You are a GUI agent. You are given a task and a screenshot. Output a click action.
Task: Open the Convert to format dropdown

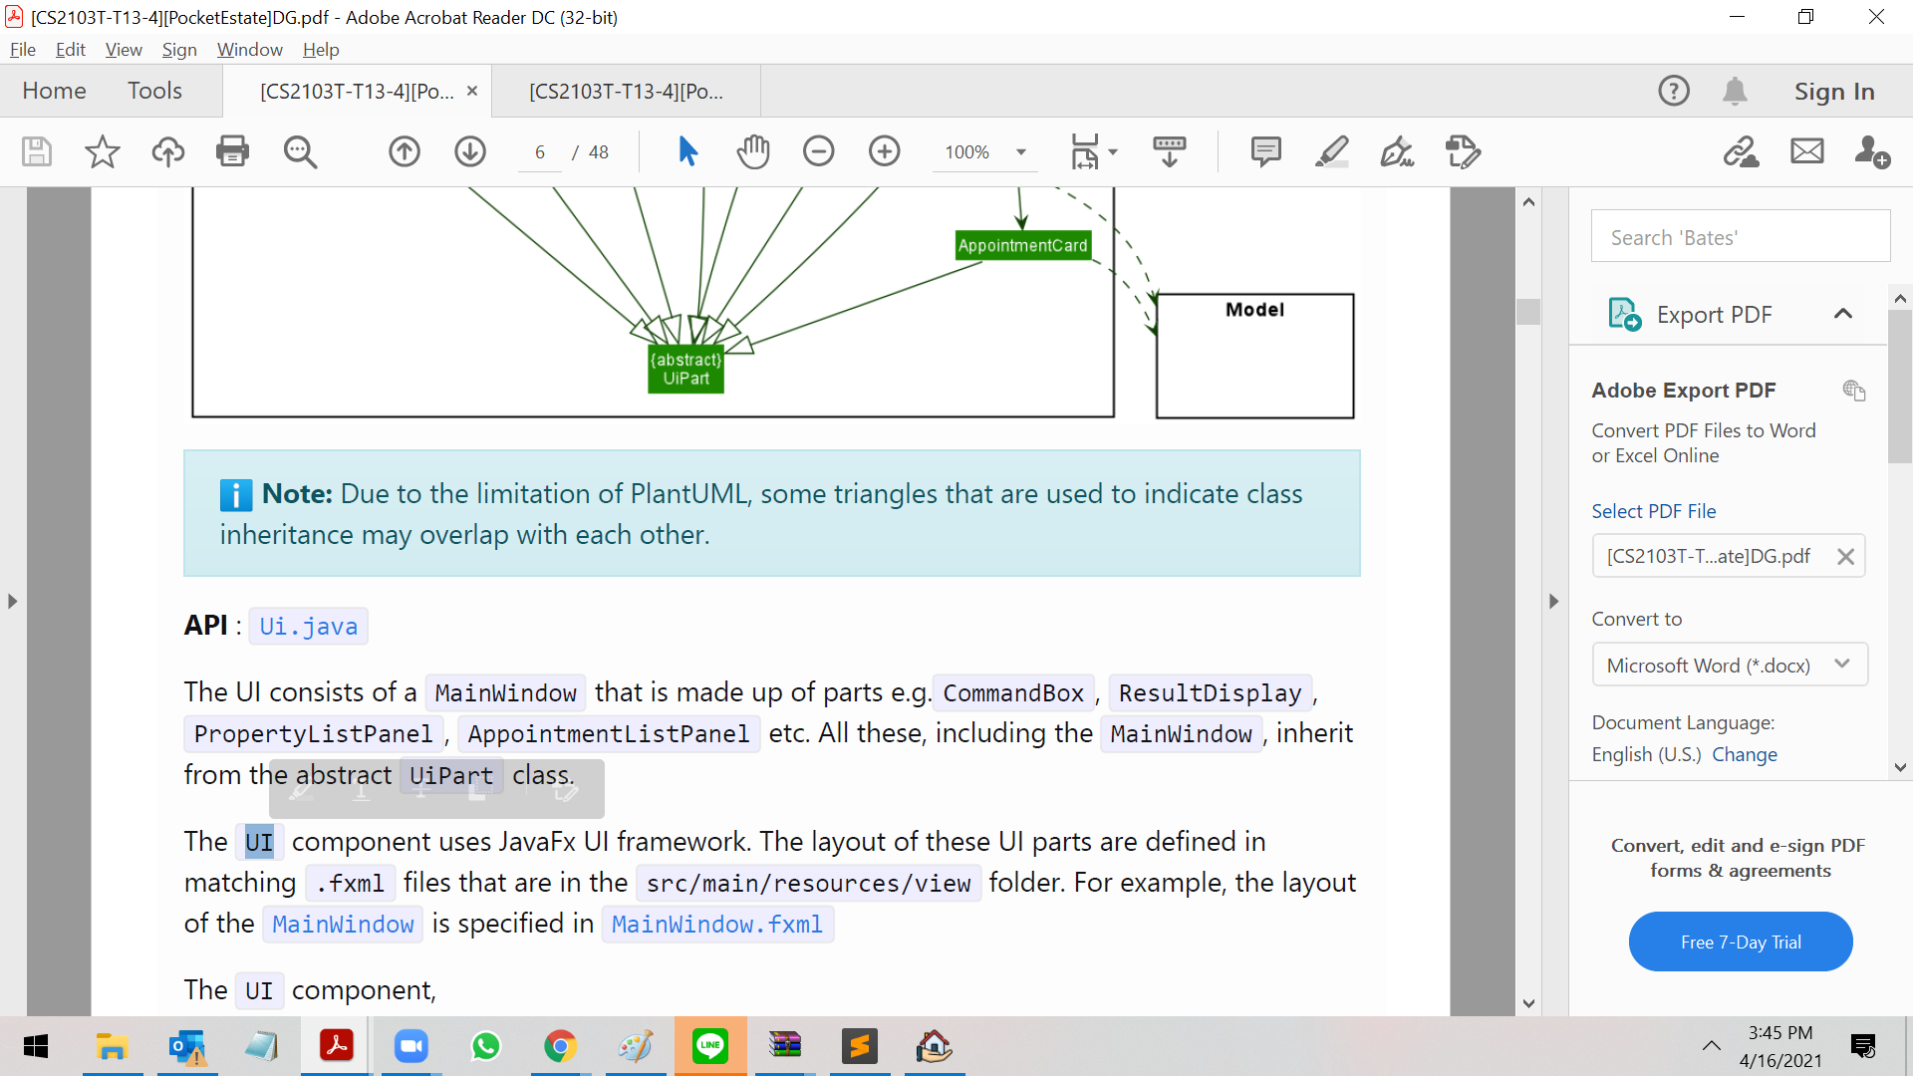pyautogui.click(x=1729, y=665)
